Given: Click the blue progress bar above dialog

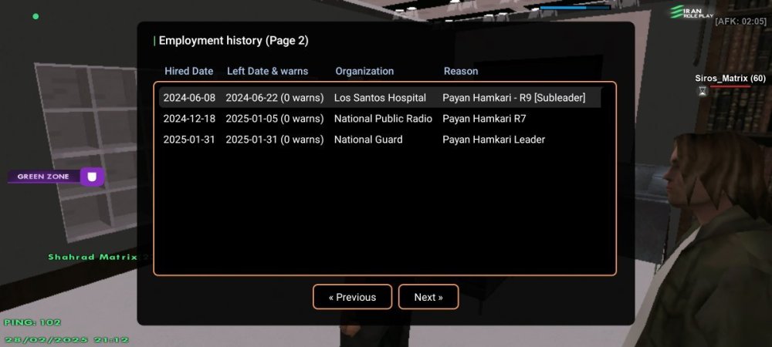Looking at the screenshot, I should tap(574, 8).
